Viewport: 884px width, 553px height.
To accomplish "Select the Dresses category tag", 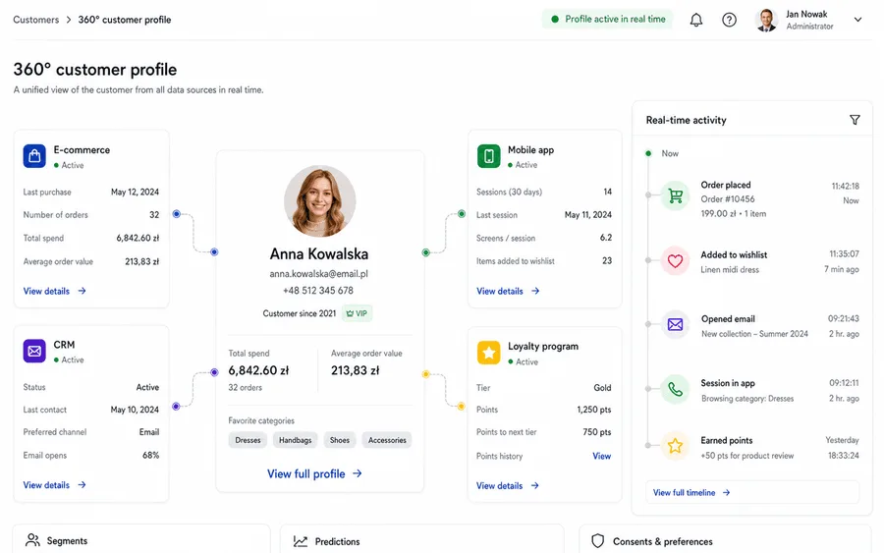I will [x=249, y=440].
